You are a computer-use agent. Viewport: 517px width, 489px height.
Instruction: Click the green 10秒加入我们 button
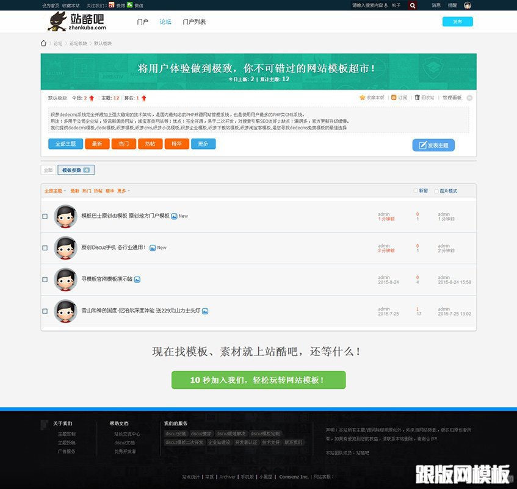[x=258, y=380]
